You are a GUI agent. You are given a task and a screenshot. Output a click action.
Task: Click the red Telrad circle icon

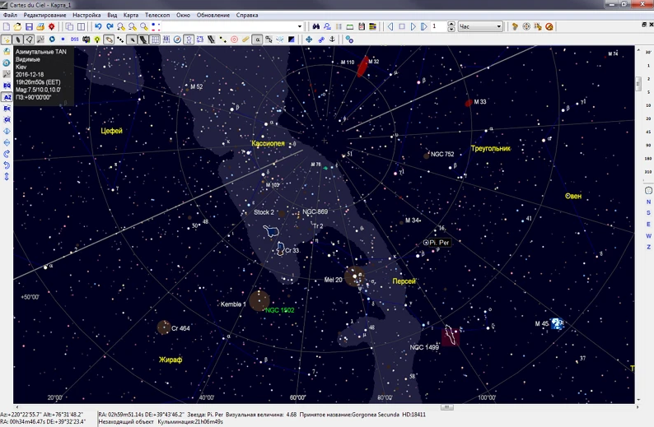pyautogui.click(x=235, y=39)
